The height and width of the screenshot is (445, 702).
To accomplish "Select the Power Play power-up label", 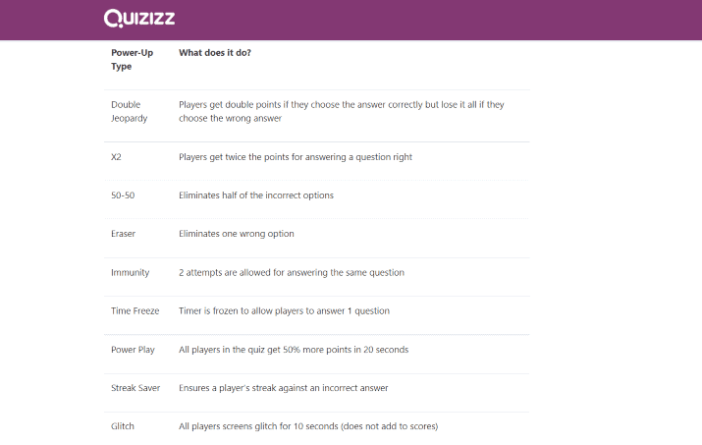I will [x=133, y=350].
